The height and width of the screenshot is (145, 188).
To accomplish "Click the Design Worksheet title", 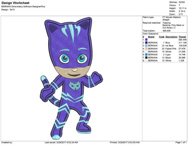I will [x=16, y=3].
